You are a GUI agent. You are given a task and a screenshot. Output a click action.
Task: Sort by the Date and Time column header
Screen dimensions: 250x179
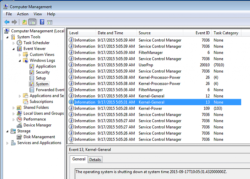(x=116, y=33)
